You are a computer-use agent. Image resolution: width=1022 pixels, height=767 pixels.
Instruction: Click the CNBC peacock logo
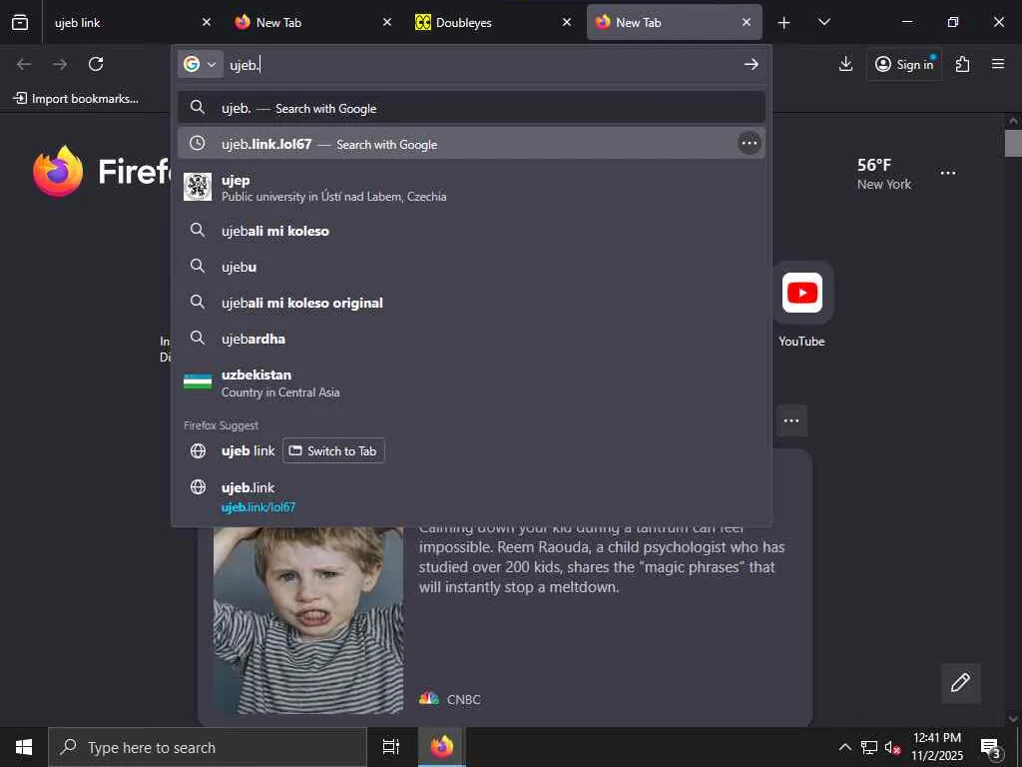click(429, 698)
